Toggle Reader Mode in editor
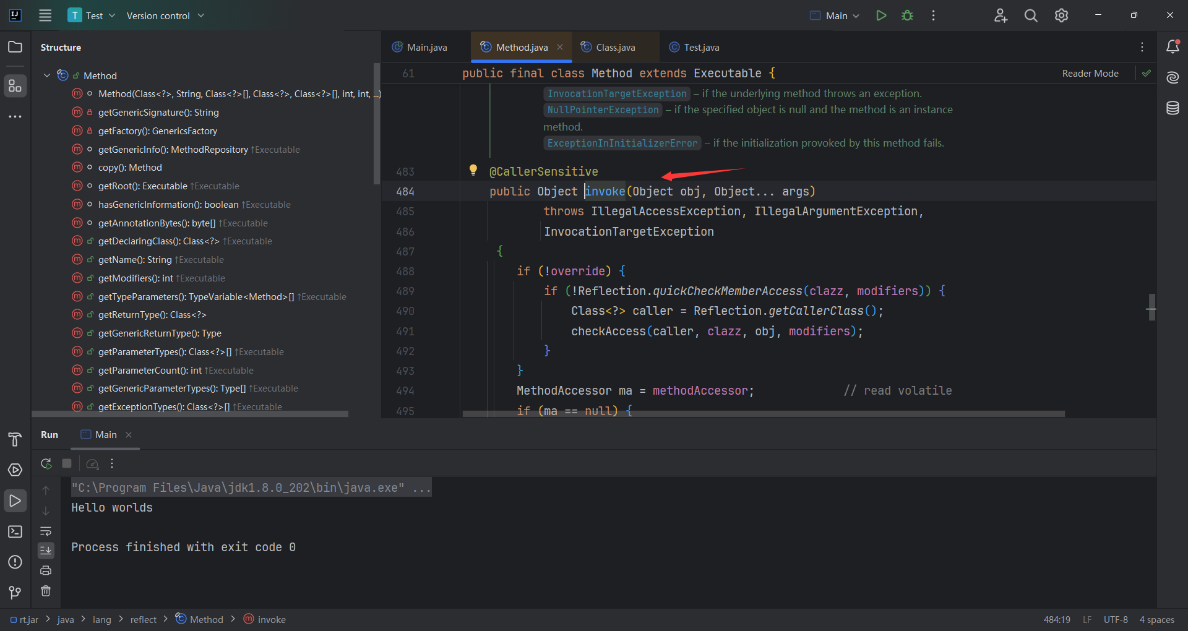1188x631 pixels. (1090, 73)
